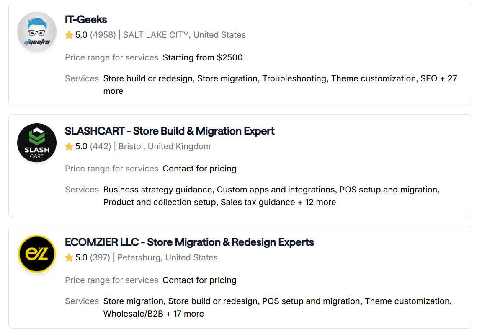View ECOMZIER 397 reviews count
Viewport: 477px width, 335px height.
pos(100,258)
